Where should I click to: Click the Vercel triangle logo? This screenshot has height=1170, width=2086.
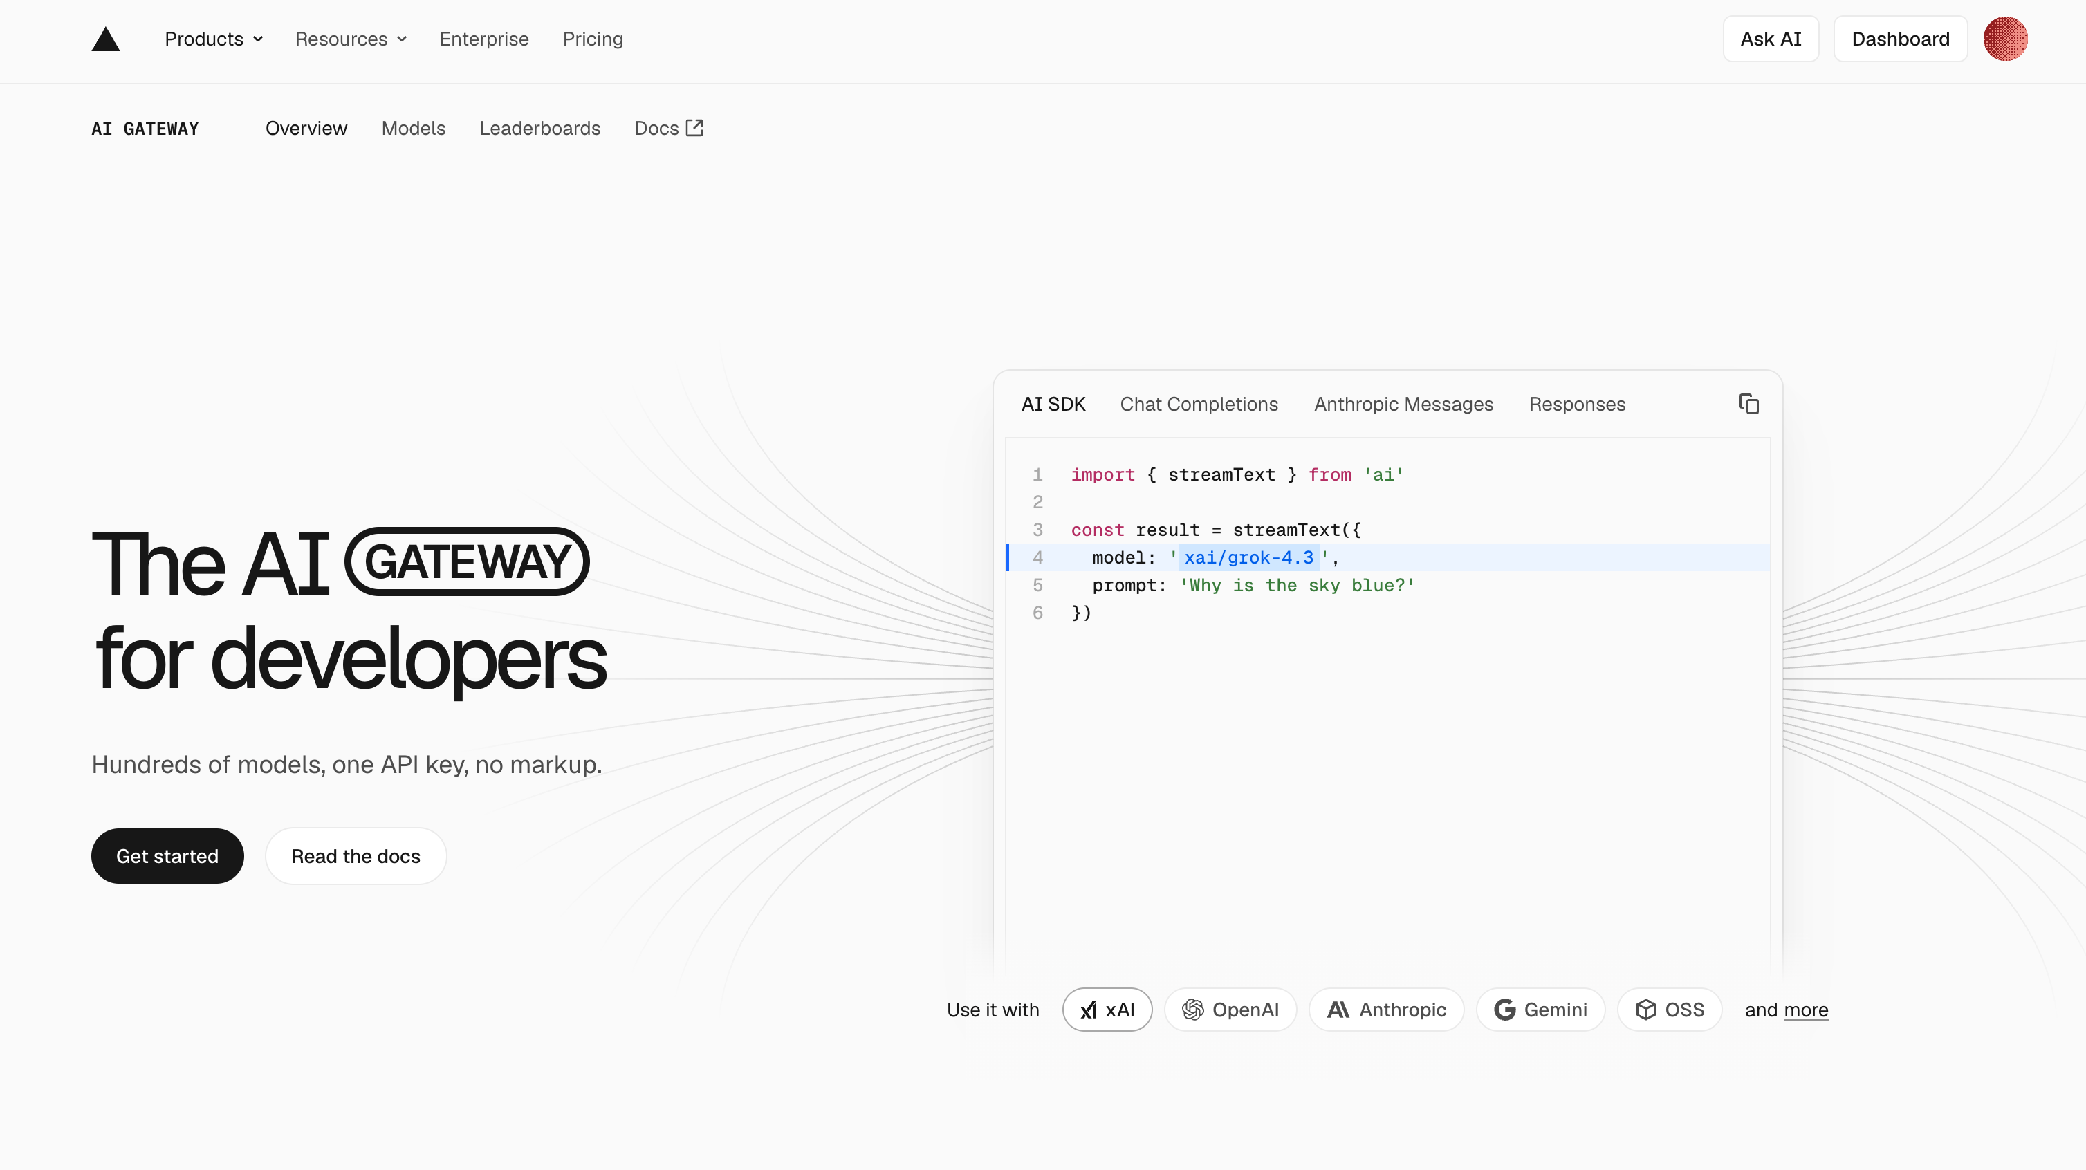[x=105, y=39]
